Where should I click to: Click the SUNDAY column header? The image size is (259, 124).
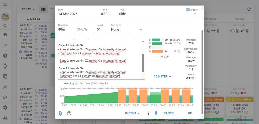coord(239,19)
